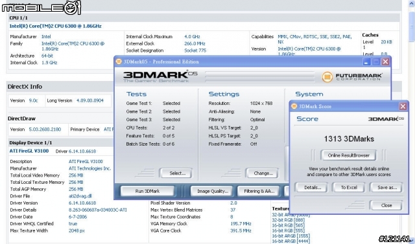
Task: Click the VGA Core Clock 391.5 MHz value
Action: click(241, 230)
